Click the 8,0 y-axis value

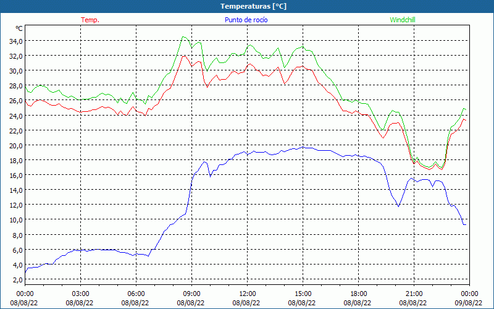tap(18, 235)
